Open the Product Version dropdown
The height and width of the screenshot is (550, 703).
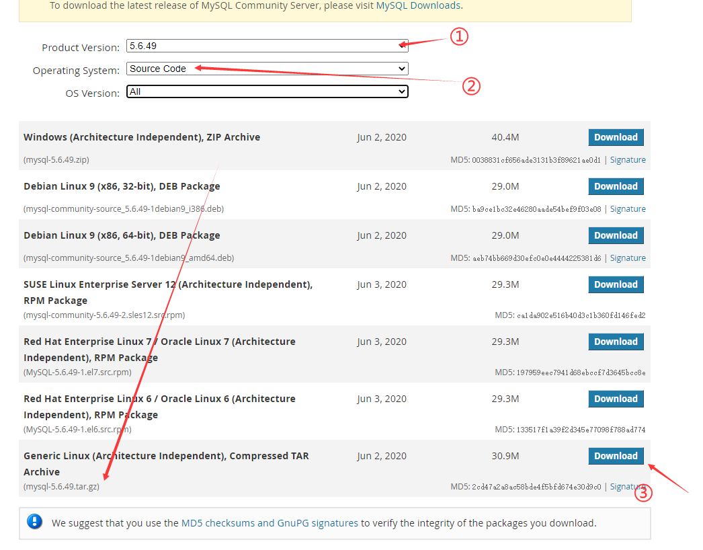267,46
